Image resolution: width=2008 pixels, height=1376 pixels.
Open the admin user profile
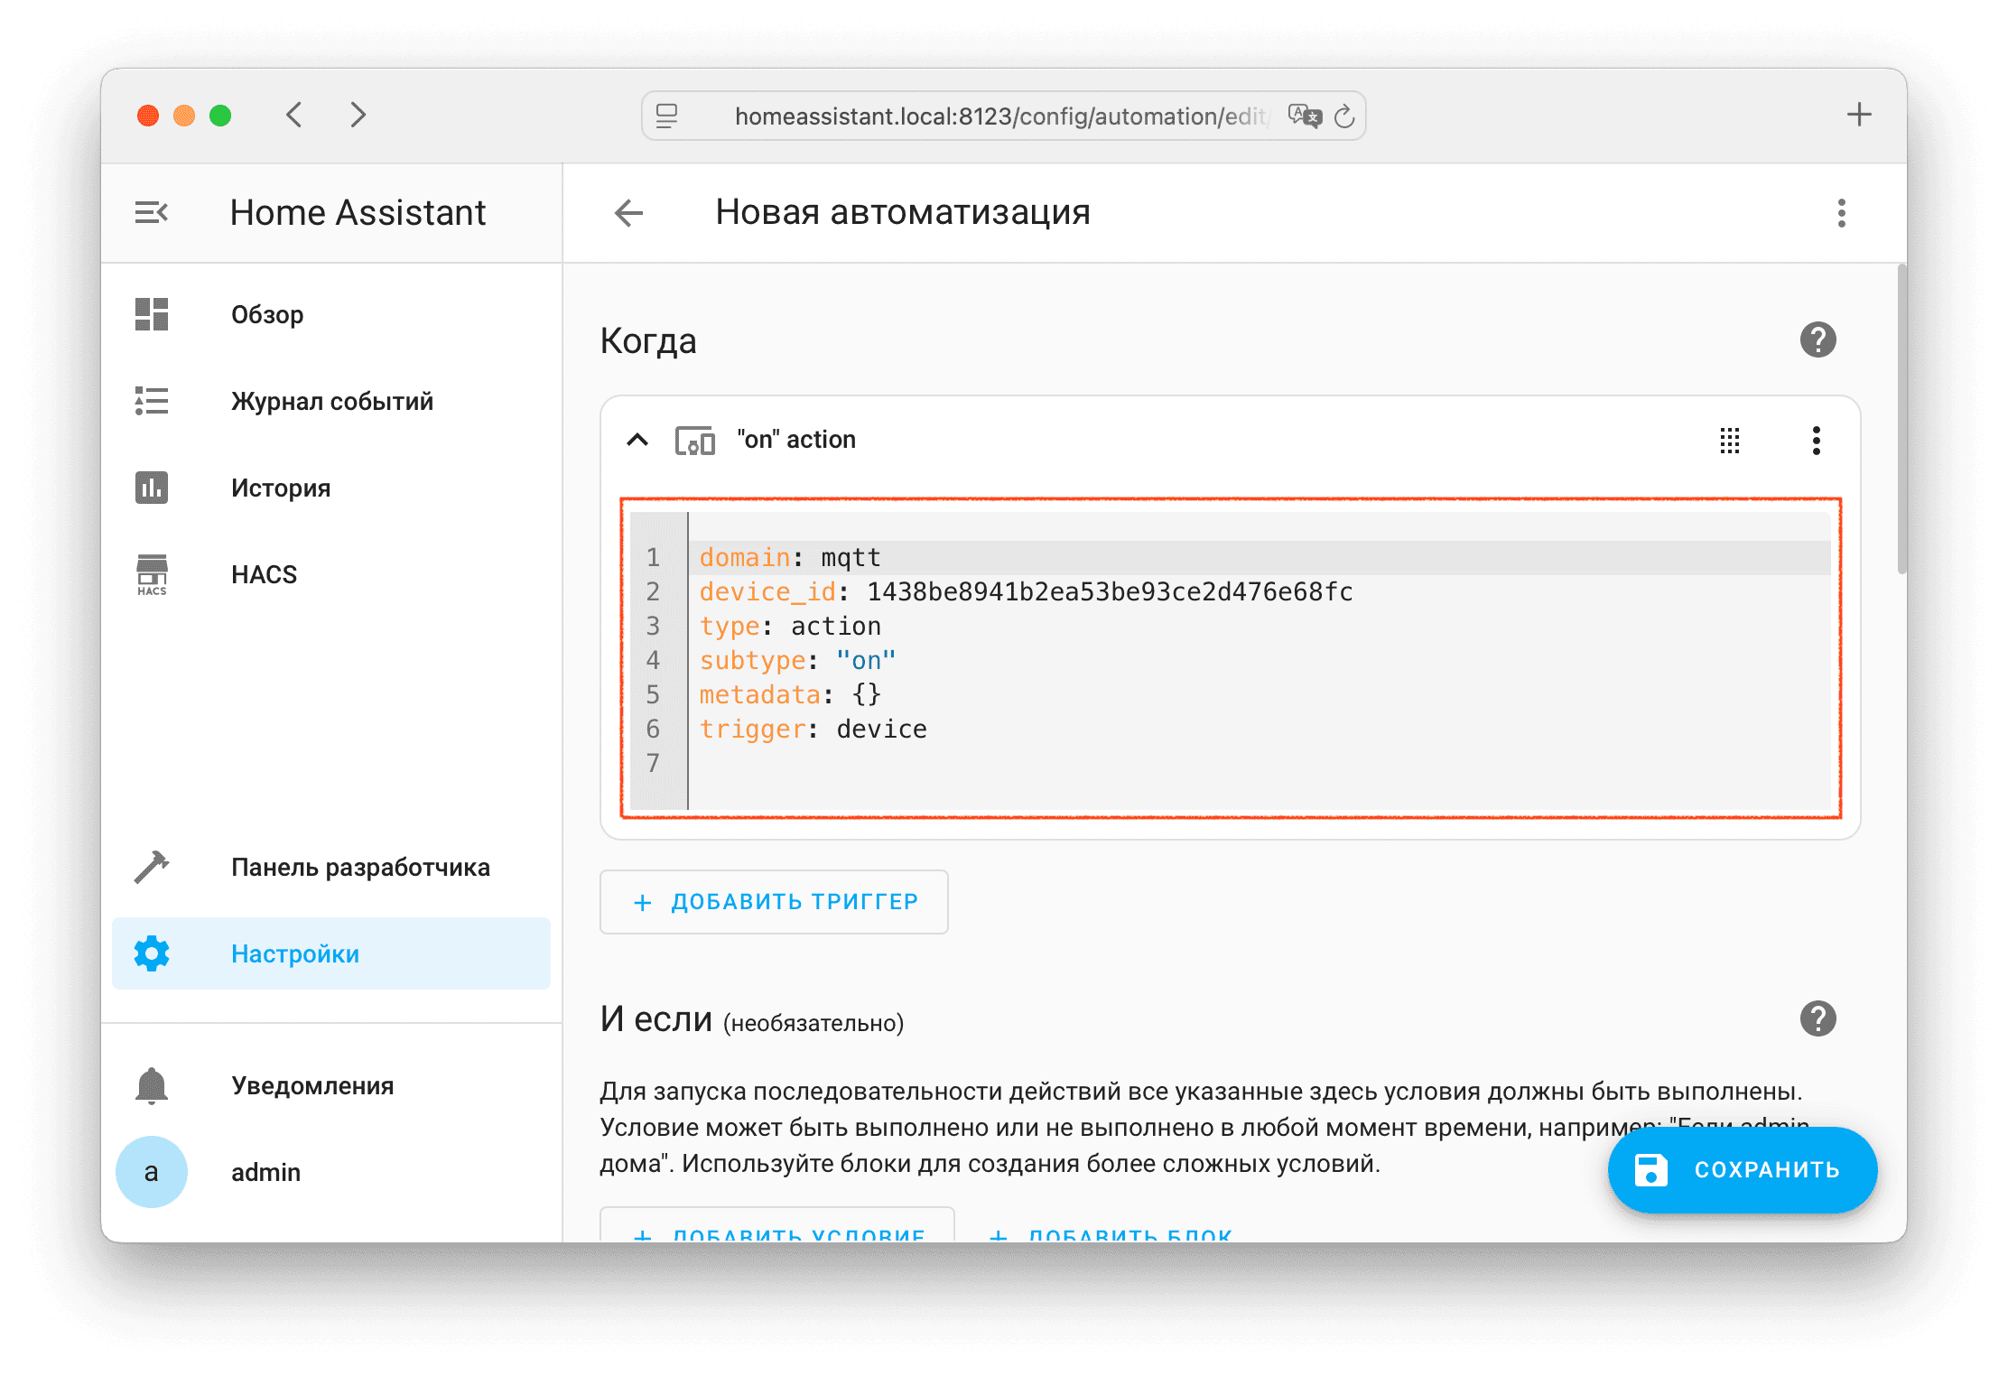(152, 1172)
